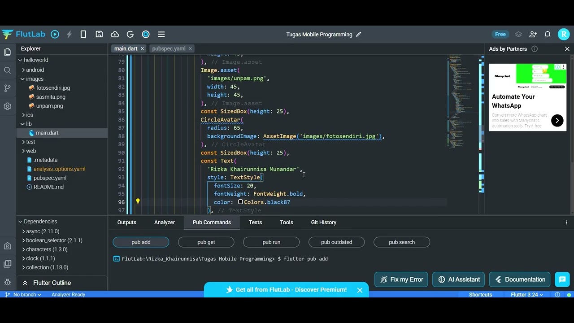Screen dimensions: 574x323
Task: Switch to the pubspec.yaml editor tab
Action: point(169,48)
